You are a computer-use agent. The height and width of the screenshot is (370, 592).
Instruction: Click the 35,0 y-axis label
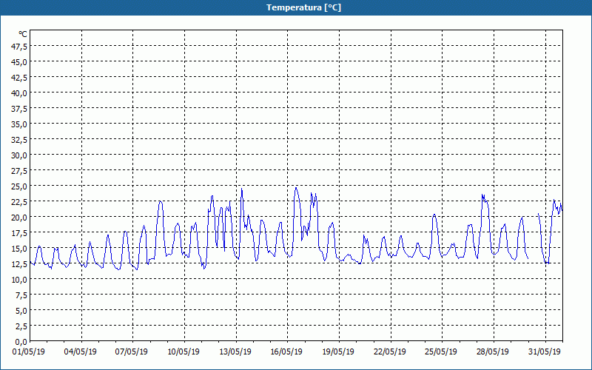(x=20, y=124)
